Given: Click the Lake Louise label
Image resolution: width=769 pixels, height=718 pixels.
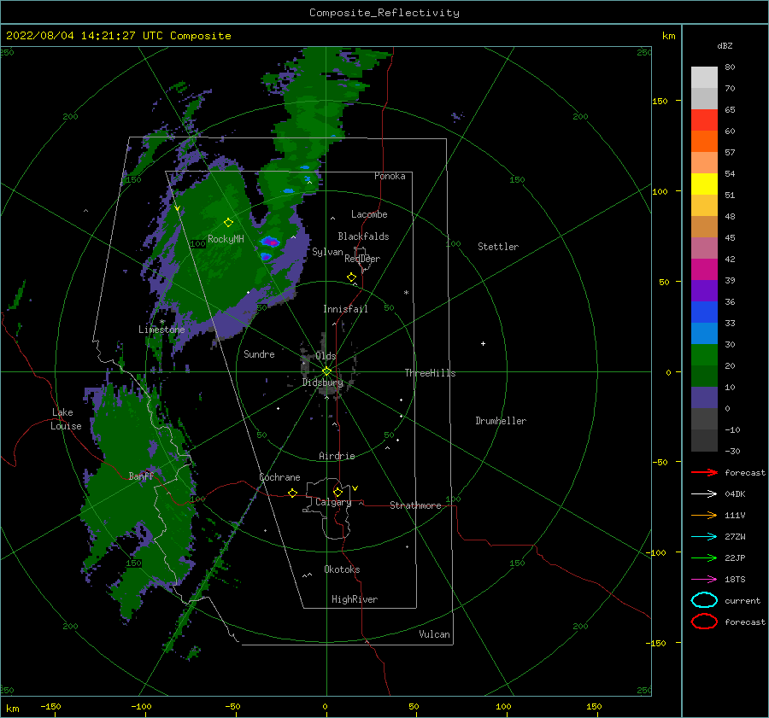Looking at the screenshot, I should pos(66,419).
